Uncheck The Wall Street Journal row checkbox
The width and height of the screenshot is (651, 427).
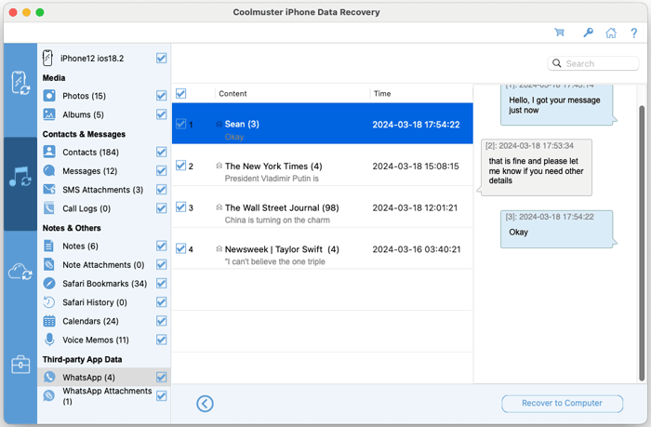[x=180, y=207]
